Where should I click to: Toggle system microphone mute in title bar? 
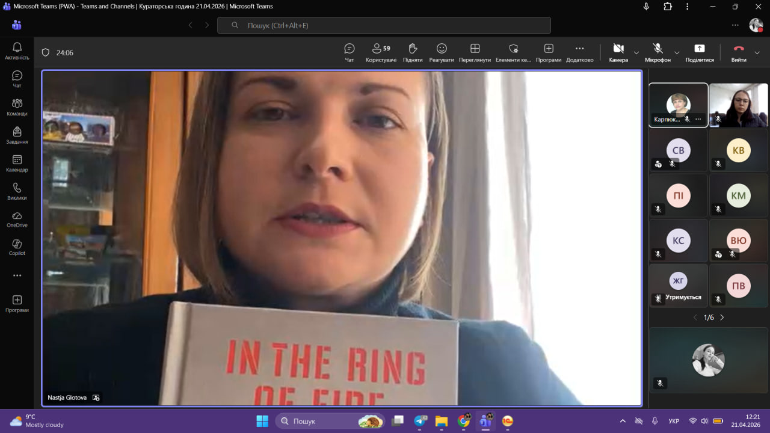pyautogui.click(x=646, y=7)
